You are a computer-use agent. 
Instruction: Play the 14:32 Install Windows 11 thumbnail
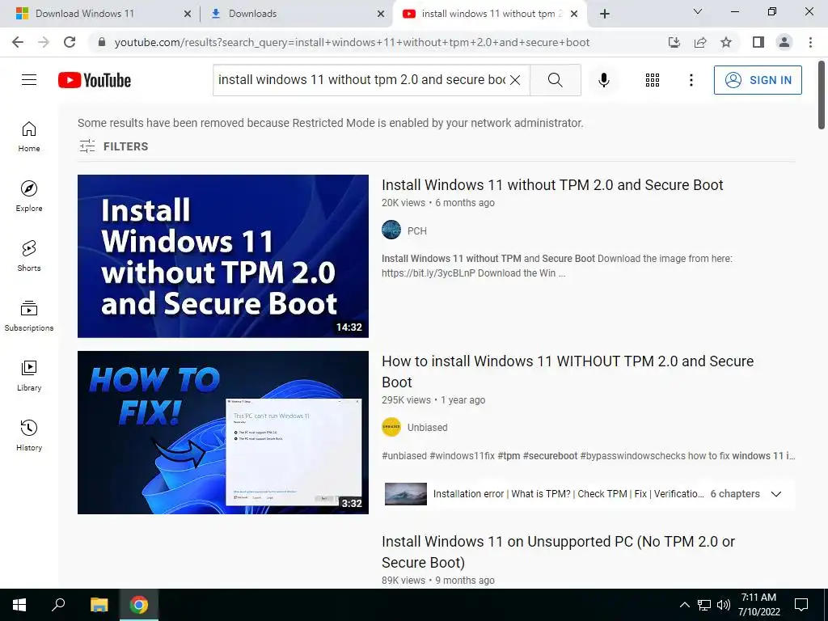click(x=223, y=256)
